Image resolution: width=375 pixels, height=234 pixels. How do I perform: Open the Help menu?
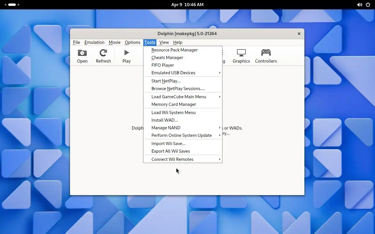[x=178, y=42]
